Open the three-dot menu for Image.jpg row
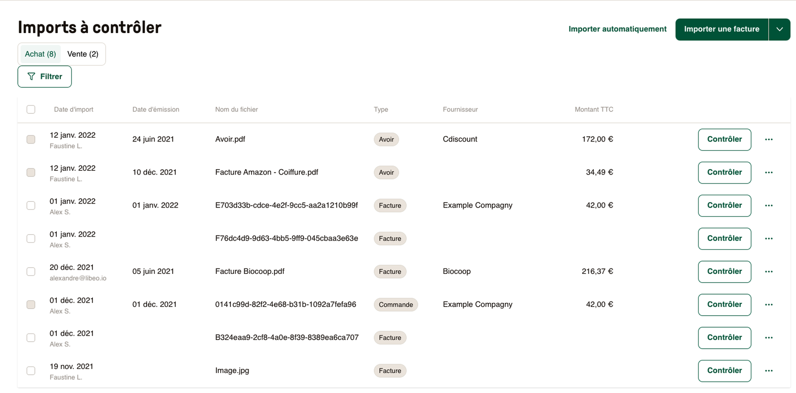The image size is (796, 393). pyautogui.click(x=769, y=371)
